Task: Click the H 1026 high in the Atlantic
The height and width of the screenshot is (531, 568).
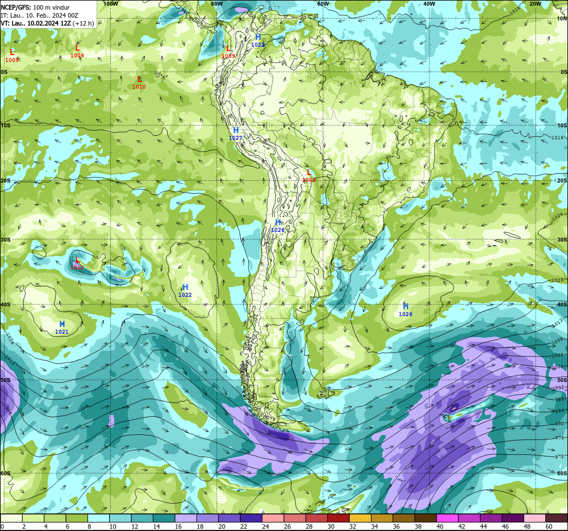Action: click(x=406, y=310)
